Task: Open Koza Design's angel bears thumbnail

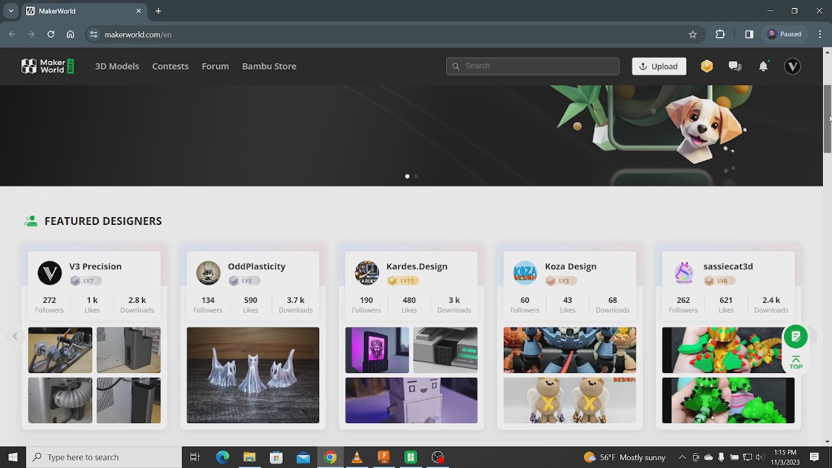Action: tap(570, 400)
